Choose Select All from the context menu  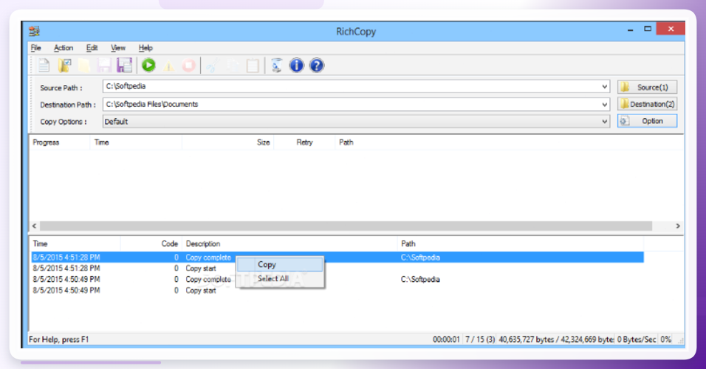point(280,278)
